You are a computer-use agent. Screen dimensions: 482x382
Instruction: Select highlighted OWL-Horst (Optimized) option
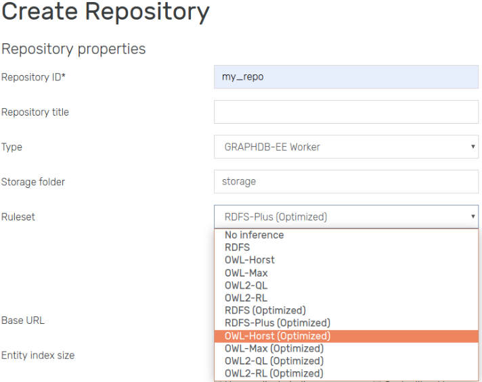tap(346, 336)
